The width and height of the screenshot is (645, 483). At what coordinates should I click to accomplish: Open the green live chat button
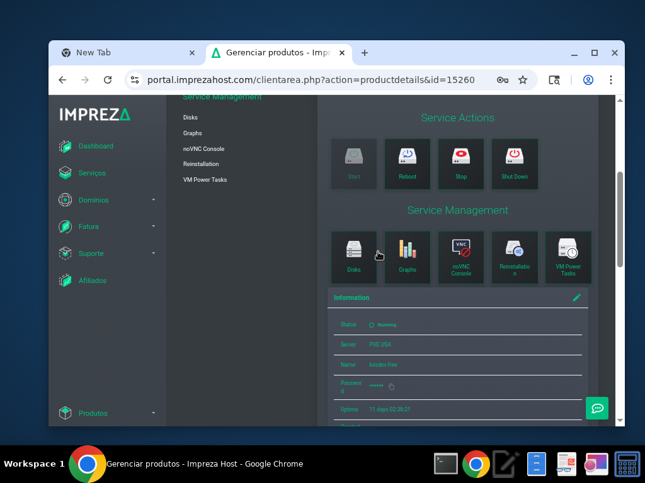[597, 408]
